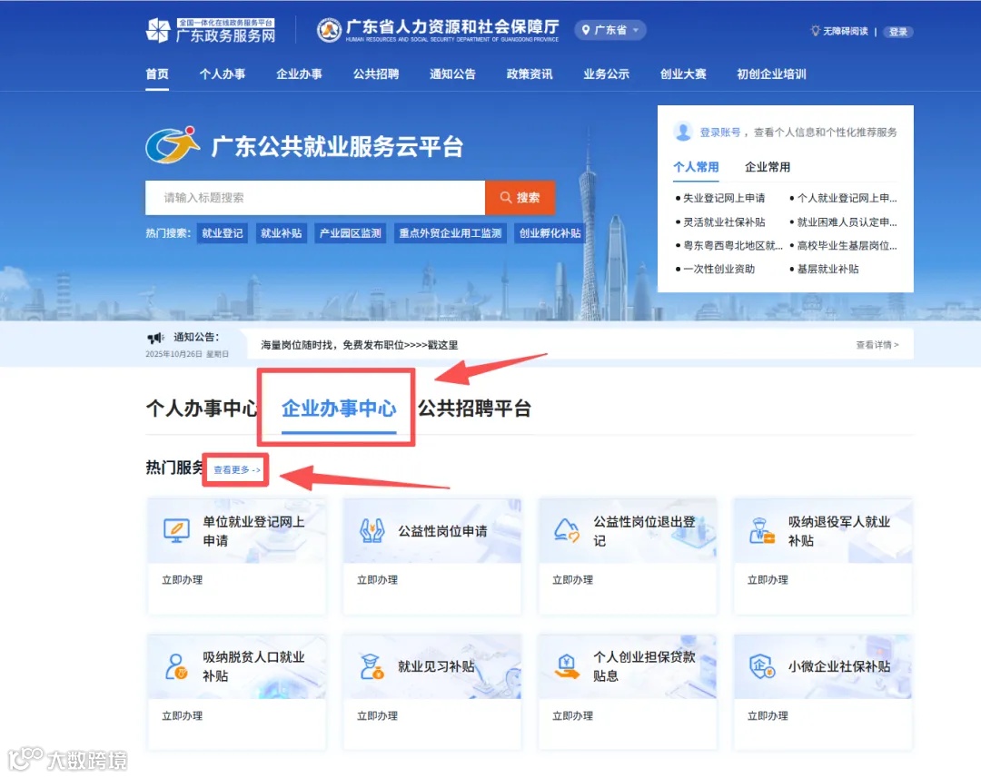The image size is (981, 778).
Task: Click the 单位就业登记网上申请 monitor icon
Action: pyautogui.click(x=176, y=530)
